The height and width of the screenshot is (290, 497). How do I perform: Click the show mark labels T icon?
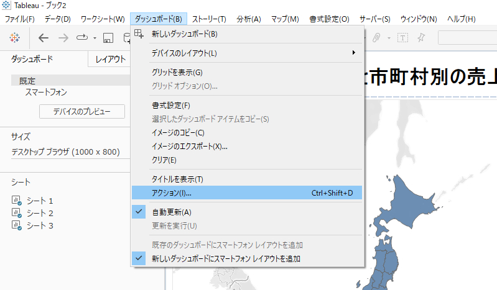point(402,38)
